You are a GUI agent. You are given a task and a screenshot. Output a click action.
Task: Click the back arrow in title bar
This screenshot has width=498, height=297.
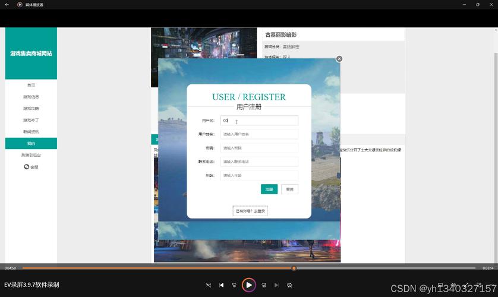click(x=7, y=4)
